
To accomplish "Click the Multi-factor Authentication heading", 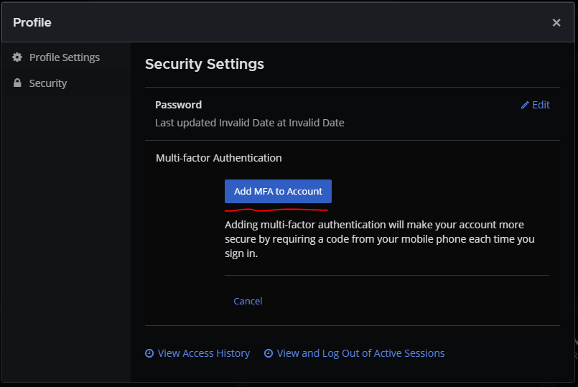I will (x=218, y=158).
